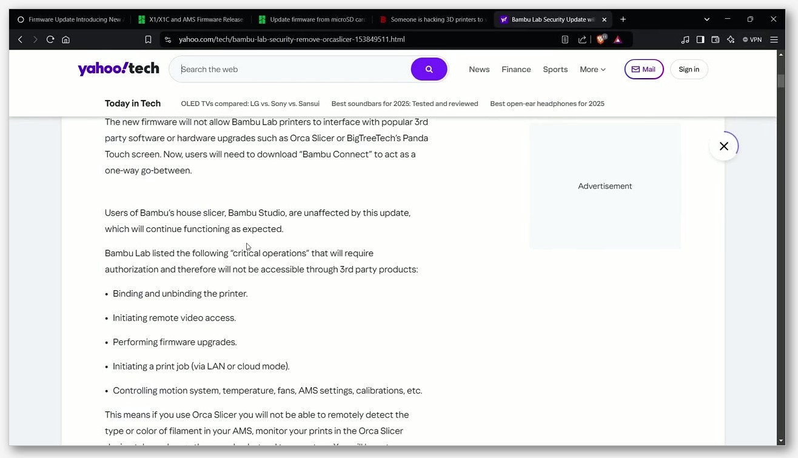Open Leo AI assistant
The image size is (798, 458).
click(x=731, y=39)
